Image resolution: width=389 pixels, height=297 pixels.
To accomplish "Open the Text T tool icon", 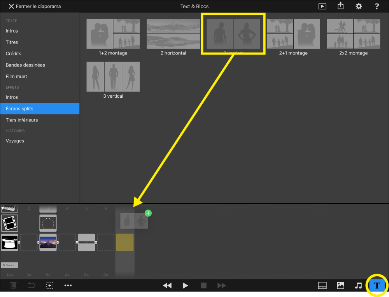I will tap(377, 285).
